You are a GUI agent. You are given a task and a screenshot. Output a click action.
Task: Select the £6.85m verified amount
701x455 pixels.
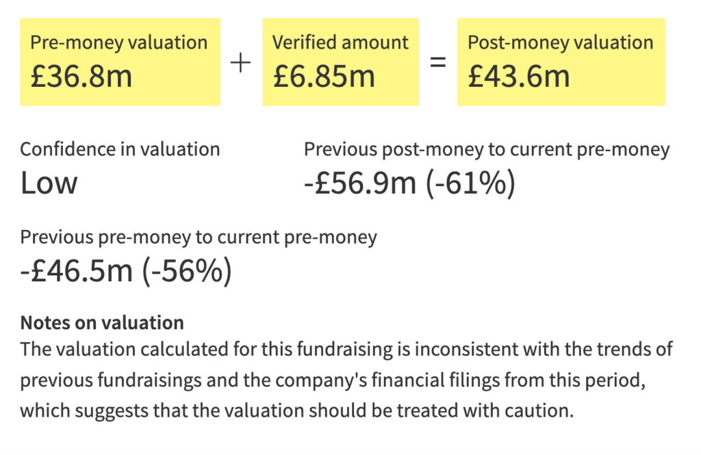click(x=324, y=77)
